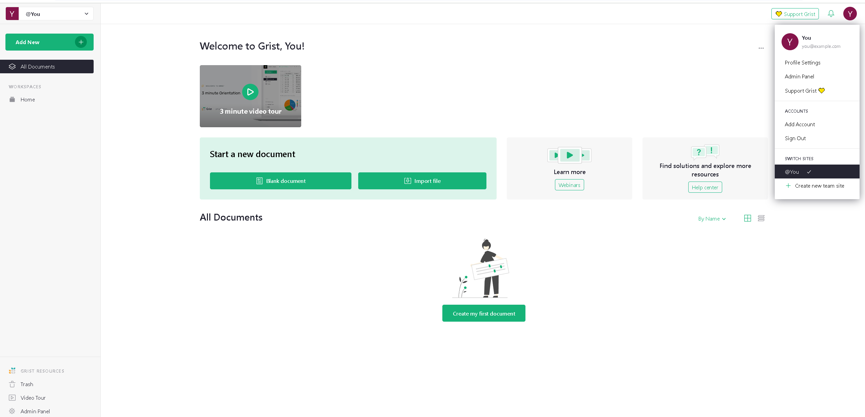Click the plus icon on Add New
The image size is (865, 417).
[81, 42]
